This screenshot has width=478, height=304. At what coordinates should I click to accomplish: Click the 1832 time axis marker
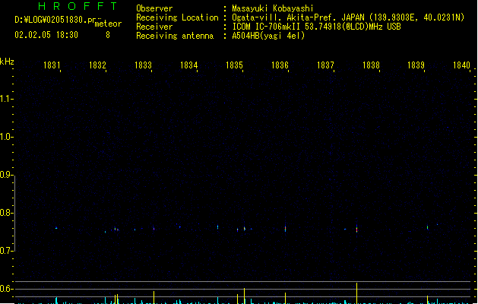click(97, 65)
